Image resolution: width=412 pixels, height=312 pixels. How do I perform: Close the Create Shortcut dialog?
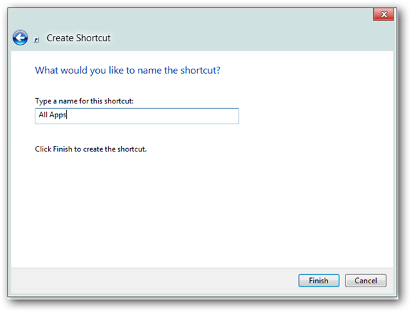point(382,14)
